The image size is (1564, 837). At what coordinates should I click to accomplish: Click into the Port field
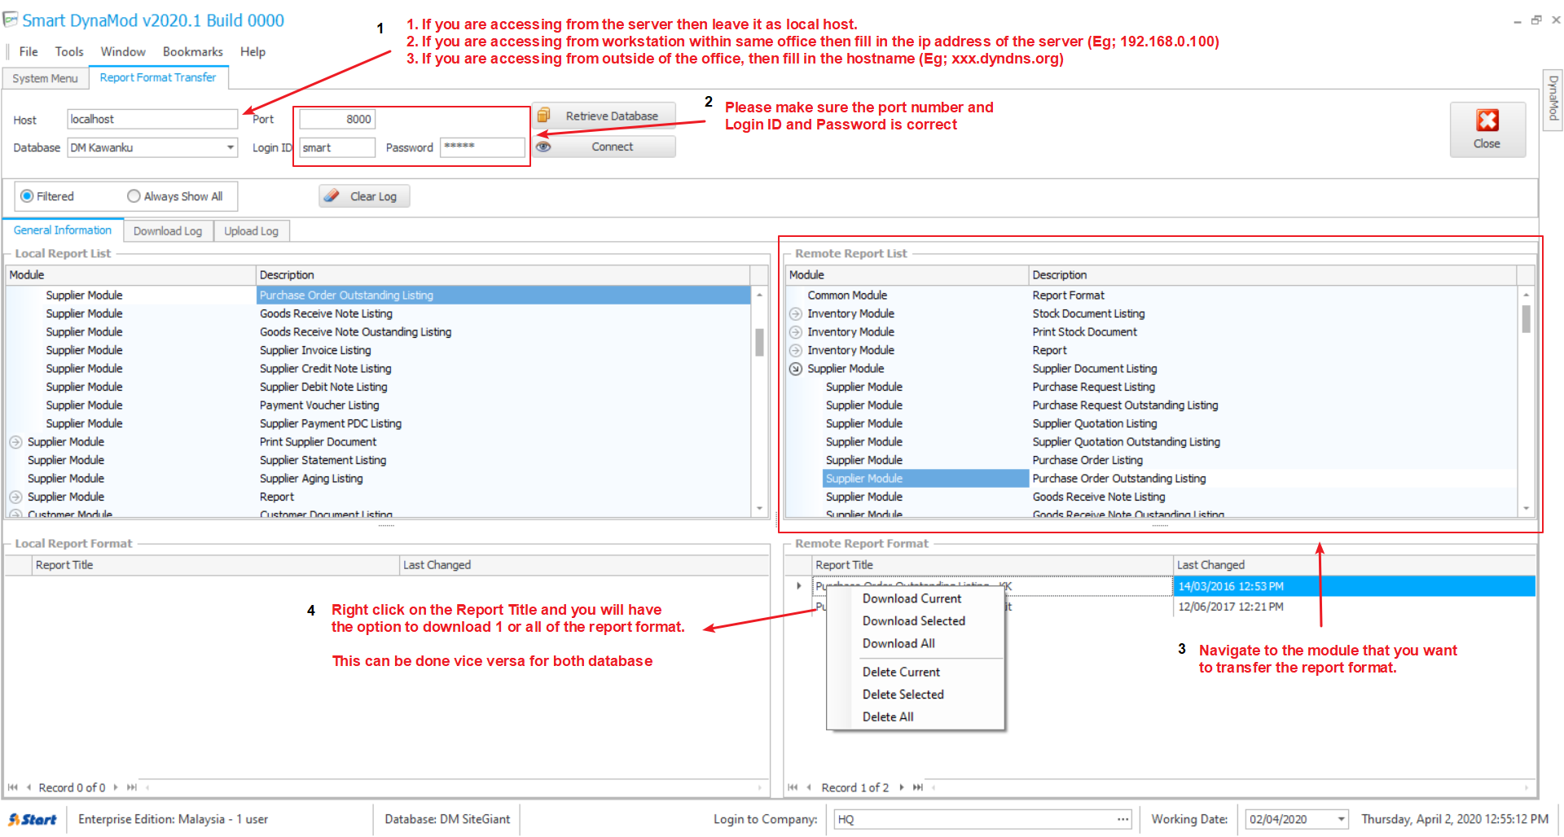(337, 119)
